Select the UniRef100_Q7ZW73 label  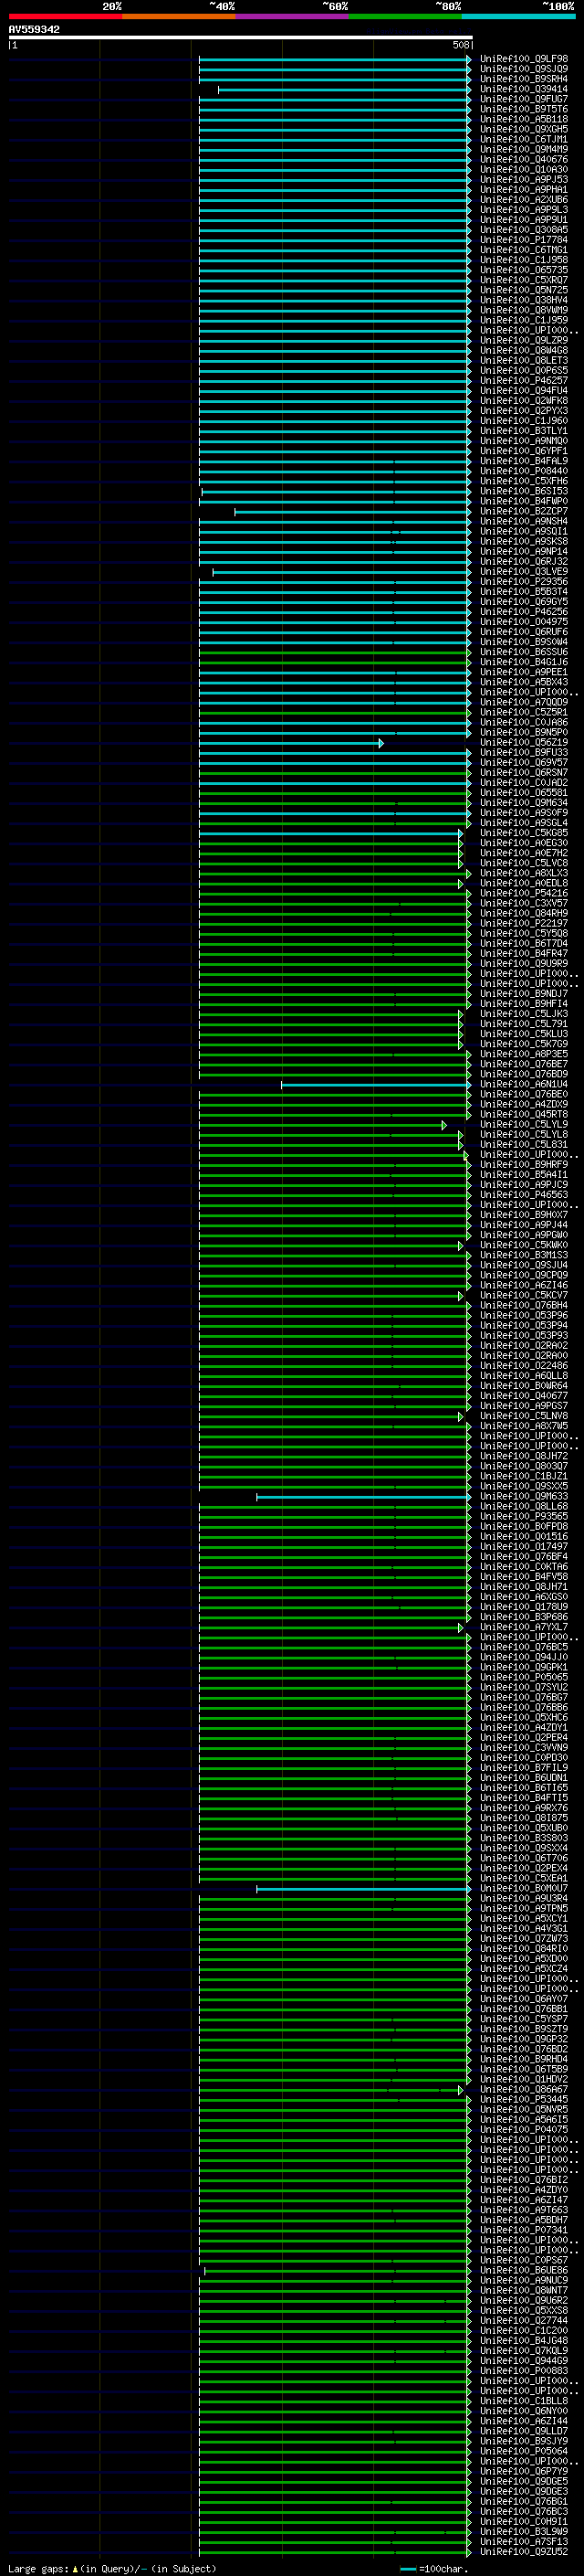click(524, 1938)
